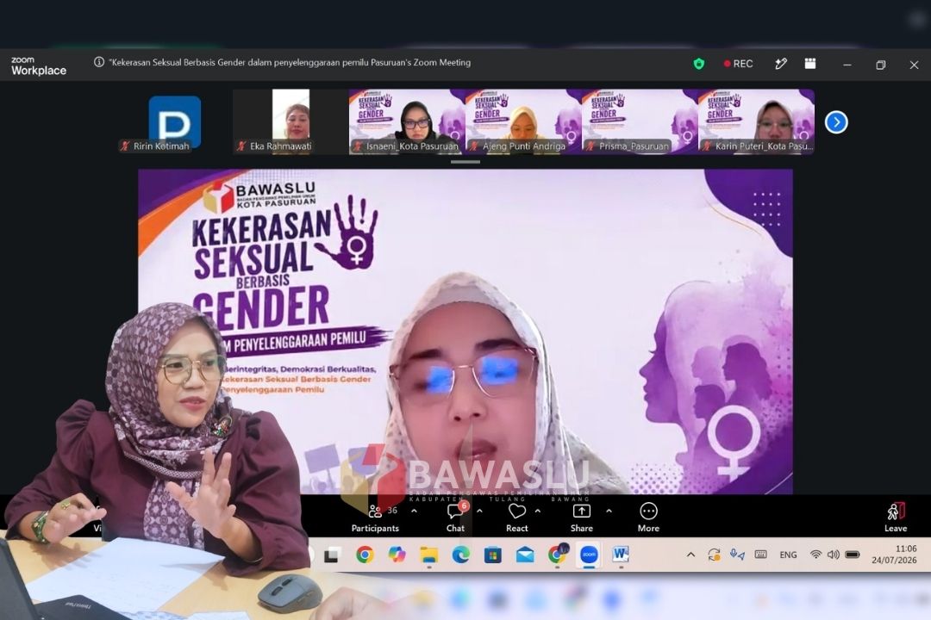Image resolution: width=931 pixels, height=620 pixels.
Task: Show next participants with the blue arrow
Action: [x=836, y=122]
